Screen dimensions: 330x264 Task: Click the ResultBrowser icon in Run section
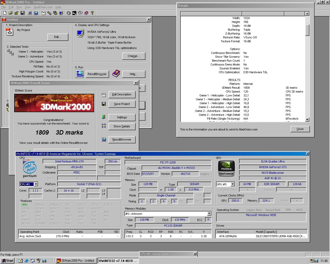pos(79,74)
